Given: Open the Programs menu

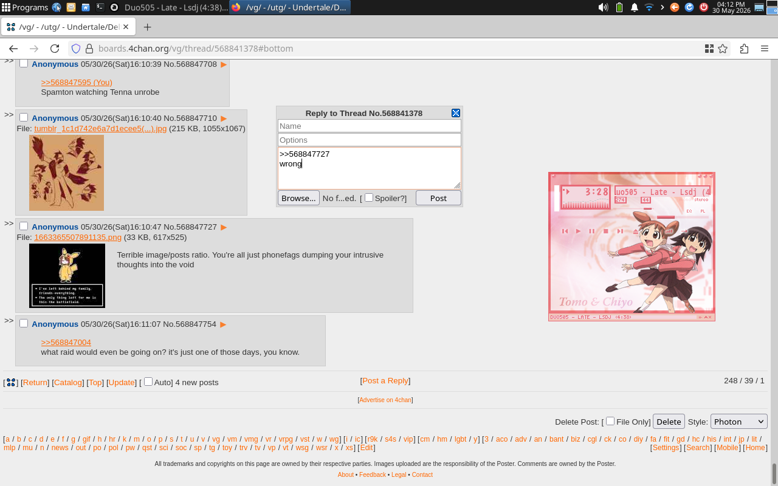Looking at the screenshot, I should click(x=25, y=7).
